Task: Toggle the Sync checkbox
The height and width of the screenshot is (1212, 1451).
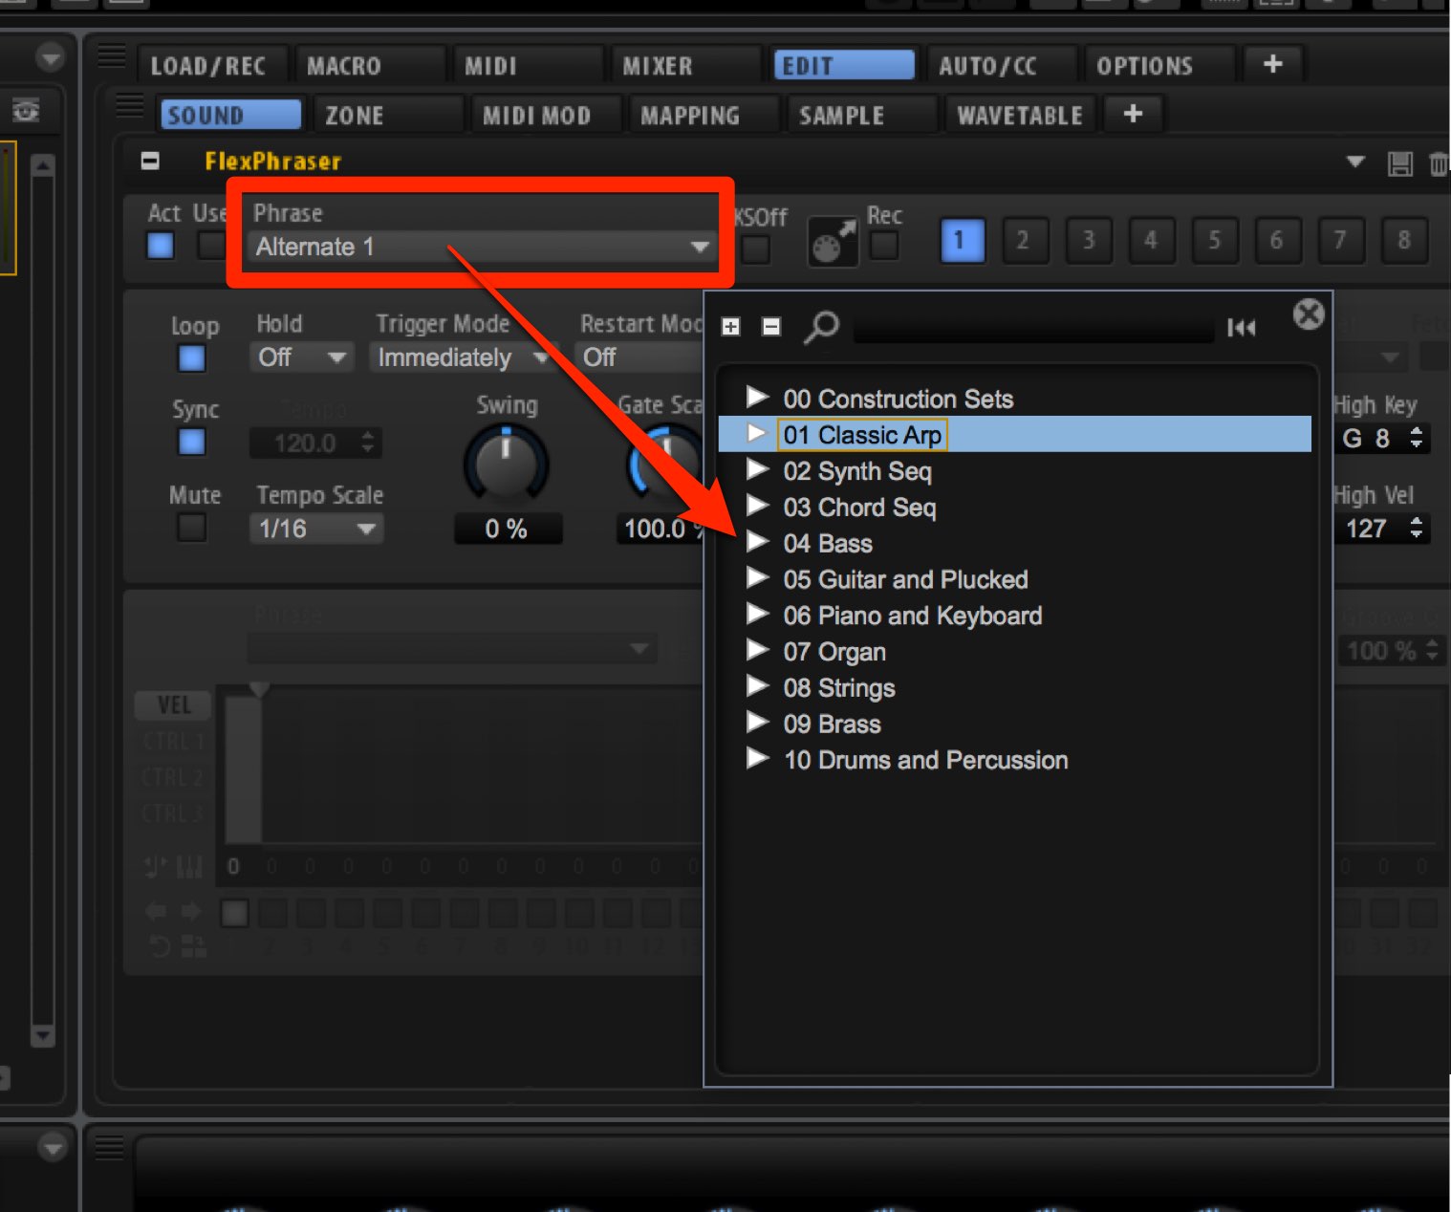Action: [x=192, y=443]
